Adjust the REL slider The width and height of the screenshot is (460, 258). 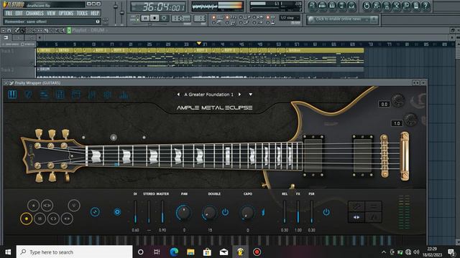(285, 212)
